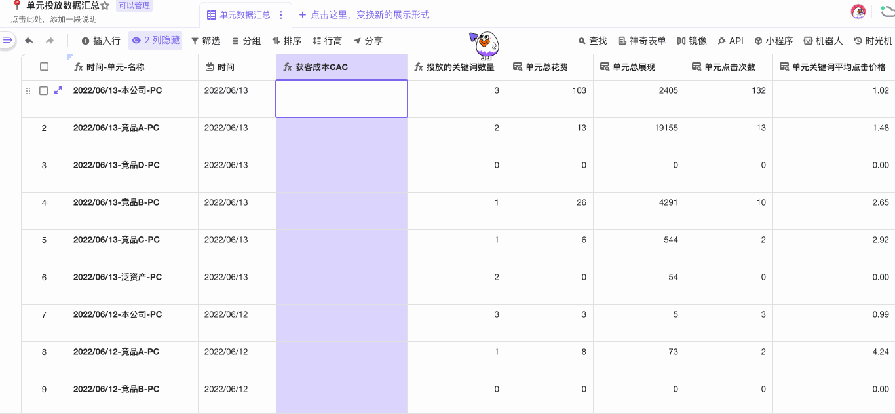Open 单元数据汇总 view options menu

(x=281, y=15)
